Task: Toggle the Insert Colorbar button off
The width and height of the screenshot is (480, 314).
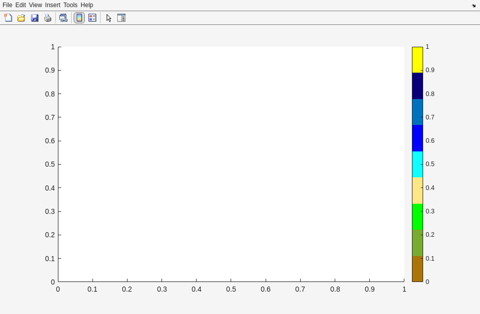Action: tap(79, 18)
